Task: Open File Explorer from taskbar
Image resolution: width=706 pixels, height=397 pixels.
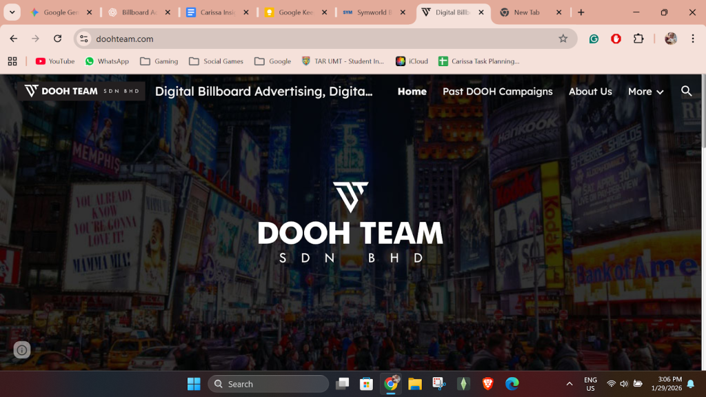Action: 414,384
